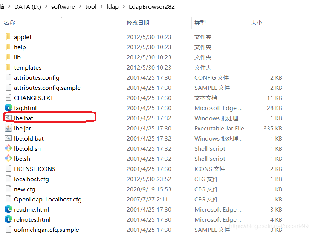Click the lbe.jar executable jar icon
312x233 pixels.
pyautogui.click(x=8, y=128)
